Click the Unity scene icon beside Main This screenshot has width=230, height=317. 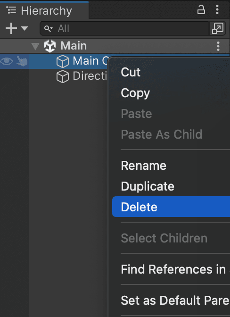[50, 46]
